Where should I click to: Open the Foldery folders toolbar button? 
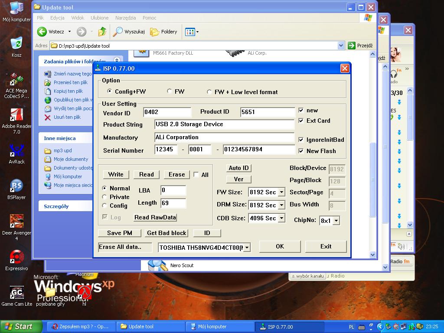[163, 32]
